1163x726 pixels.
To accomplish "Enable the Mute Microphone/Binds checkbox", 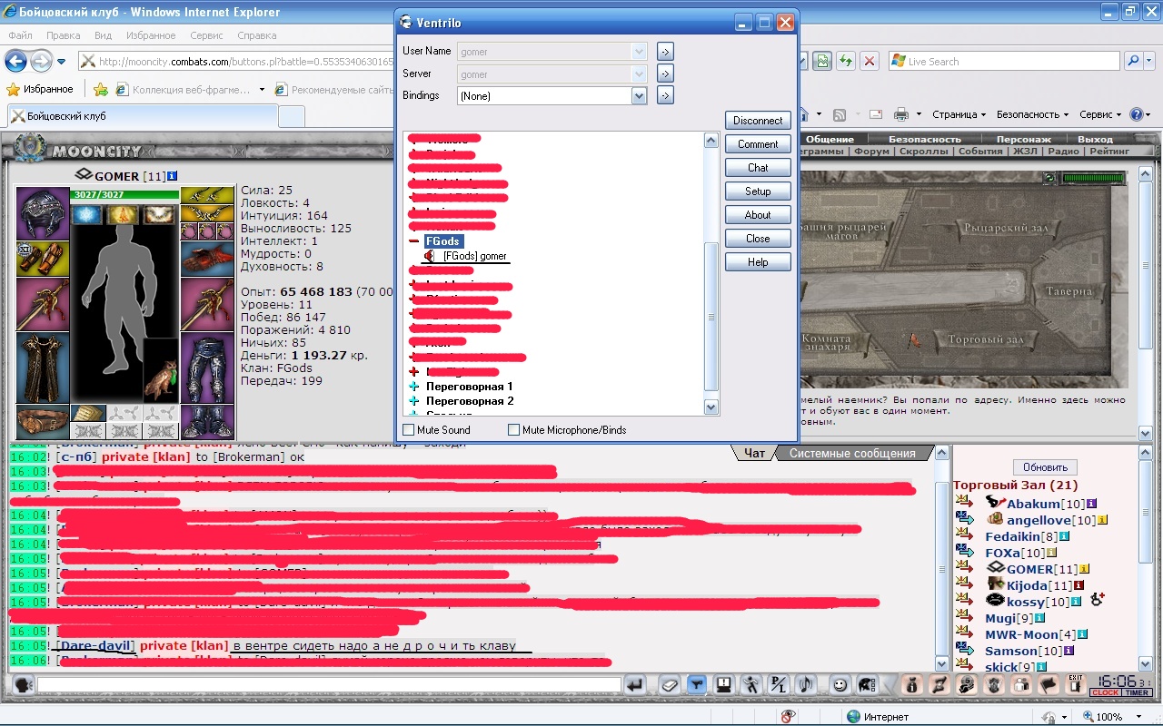I will 513,430.
